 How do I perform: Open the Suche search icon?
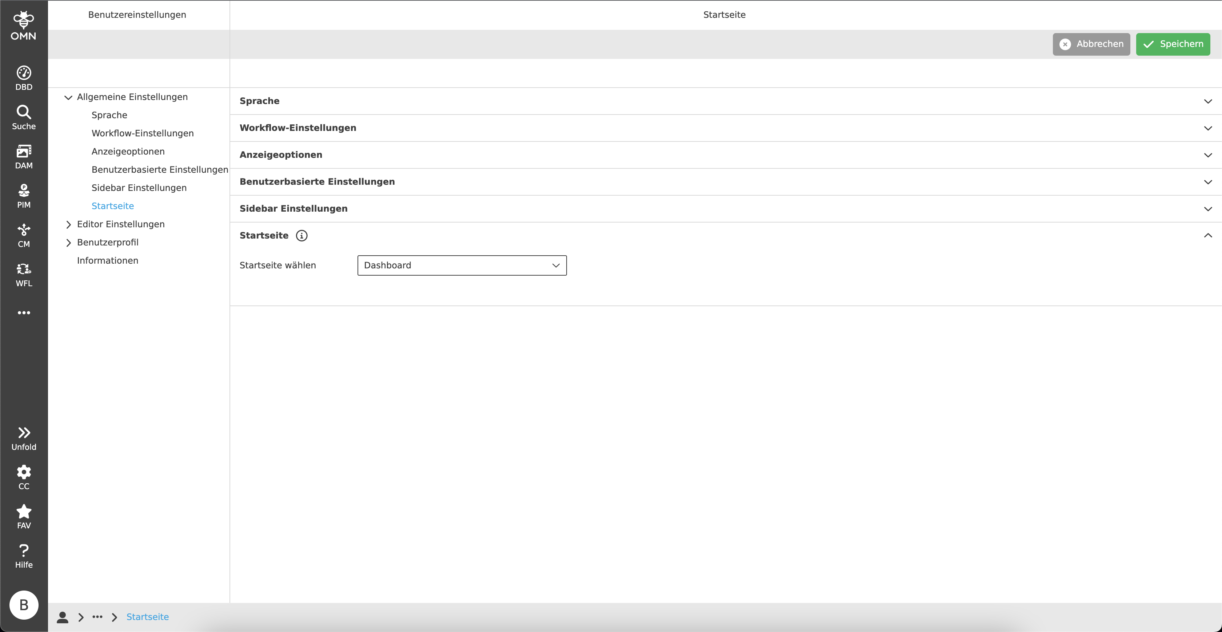(x=24, y=117)
